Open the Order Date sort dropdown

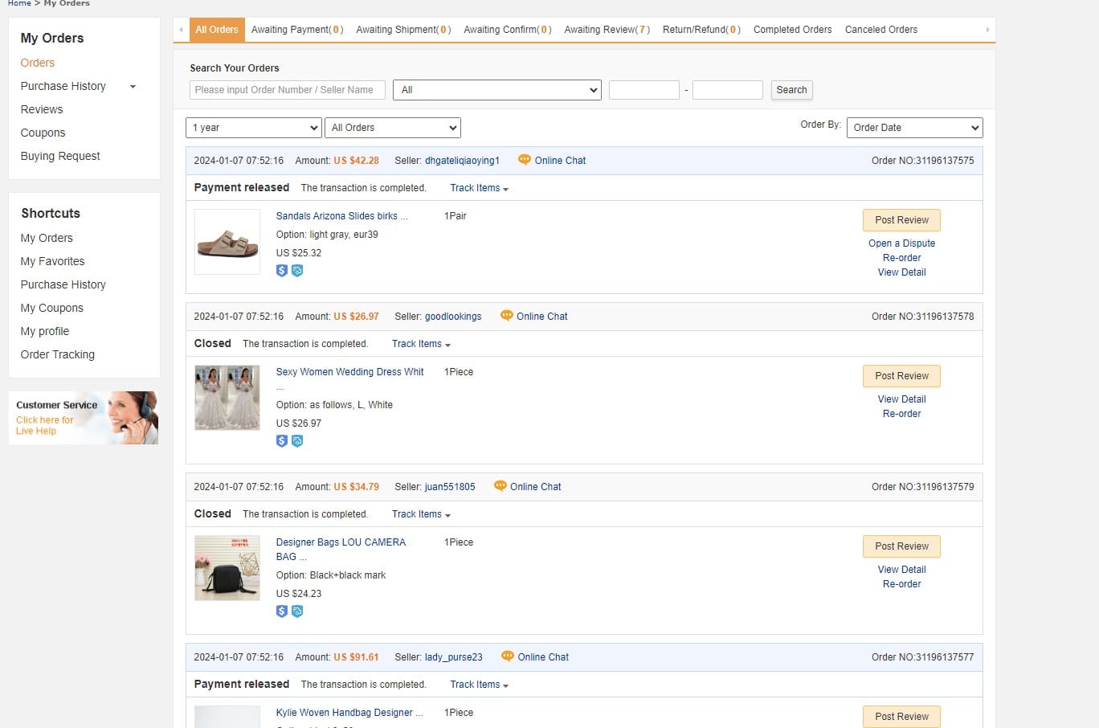[914, 128]
